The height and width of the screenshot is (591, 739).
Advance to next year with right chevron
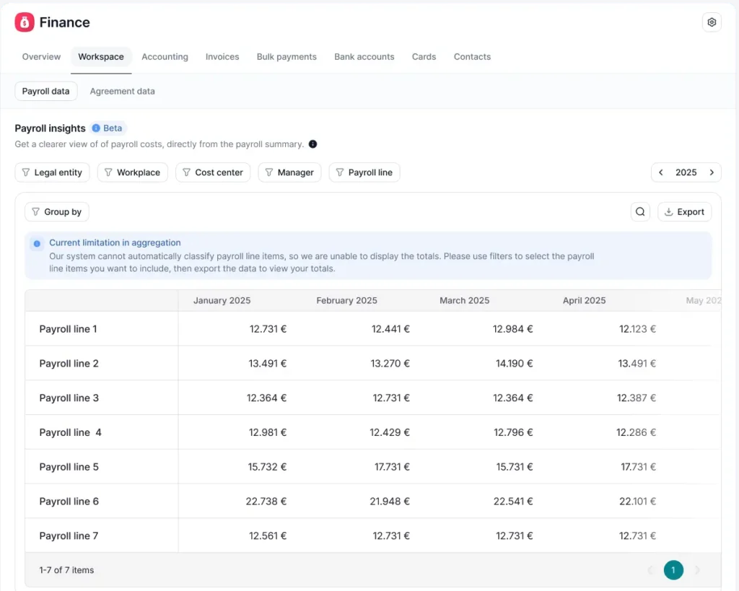(712, 172)
